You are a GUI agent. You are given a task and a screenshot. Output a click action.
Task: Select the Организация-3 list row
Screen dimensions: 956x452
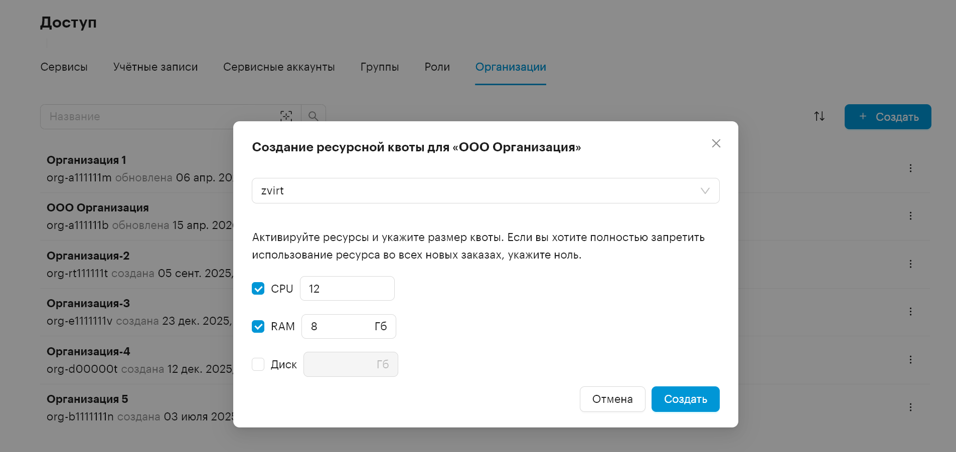[485, 312]
